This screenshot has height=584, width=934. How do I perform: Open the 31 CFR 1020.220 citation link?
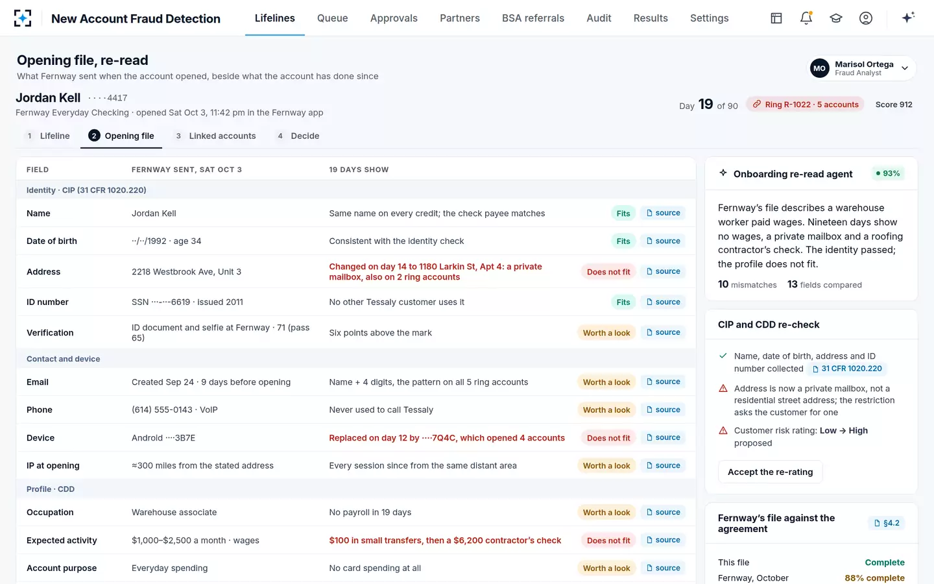pos(847,369)
